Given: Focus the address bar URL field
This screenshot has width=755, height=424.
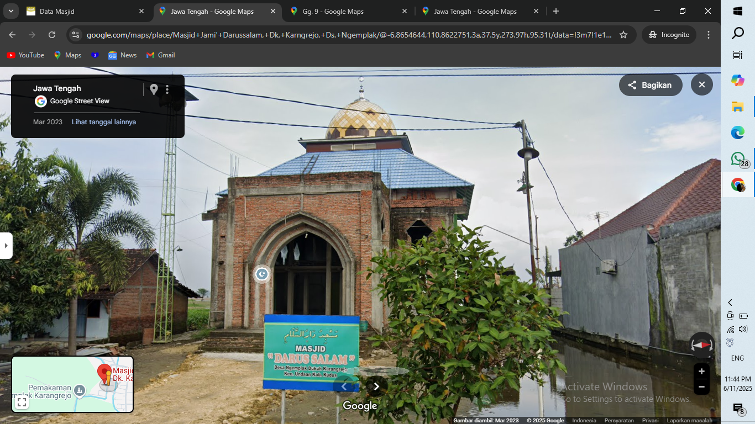Looking at the screenshot, I should coord(349,35).
